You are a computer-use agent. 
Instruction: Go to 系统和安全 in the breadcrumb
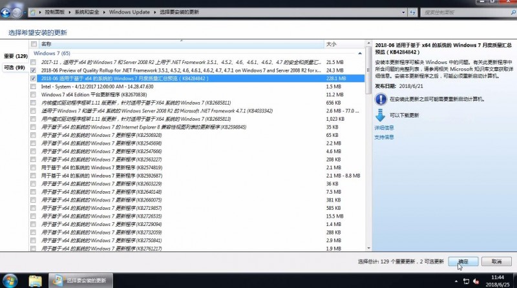pyautogui.click(x=87, y=12)
